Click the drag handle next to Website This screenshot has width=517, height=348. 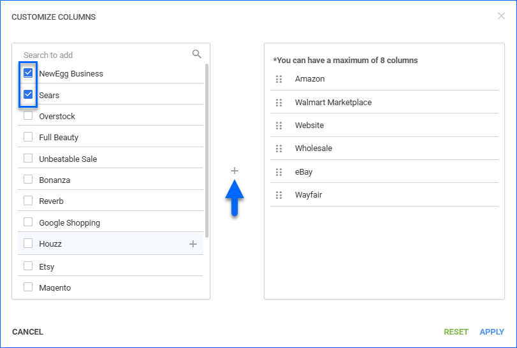coord(279,126)
